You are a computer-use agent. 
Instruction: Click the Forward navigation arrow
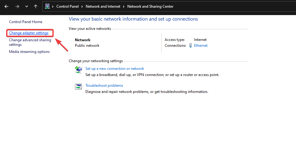click(17, 6)
